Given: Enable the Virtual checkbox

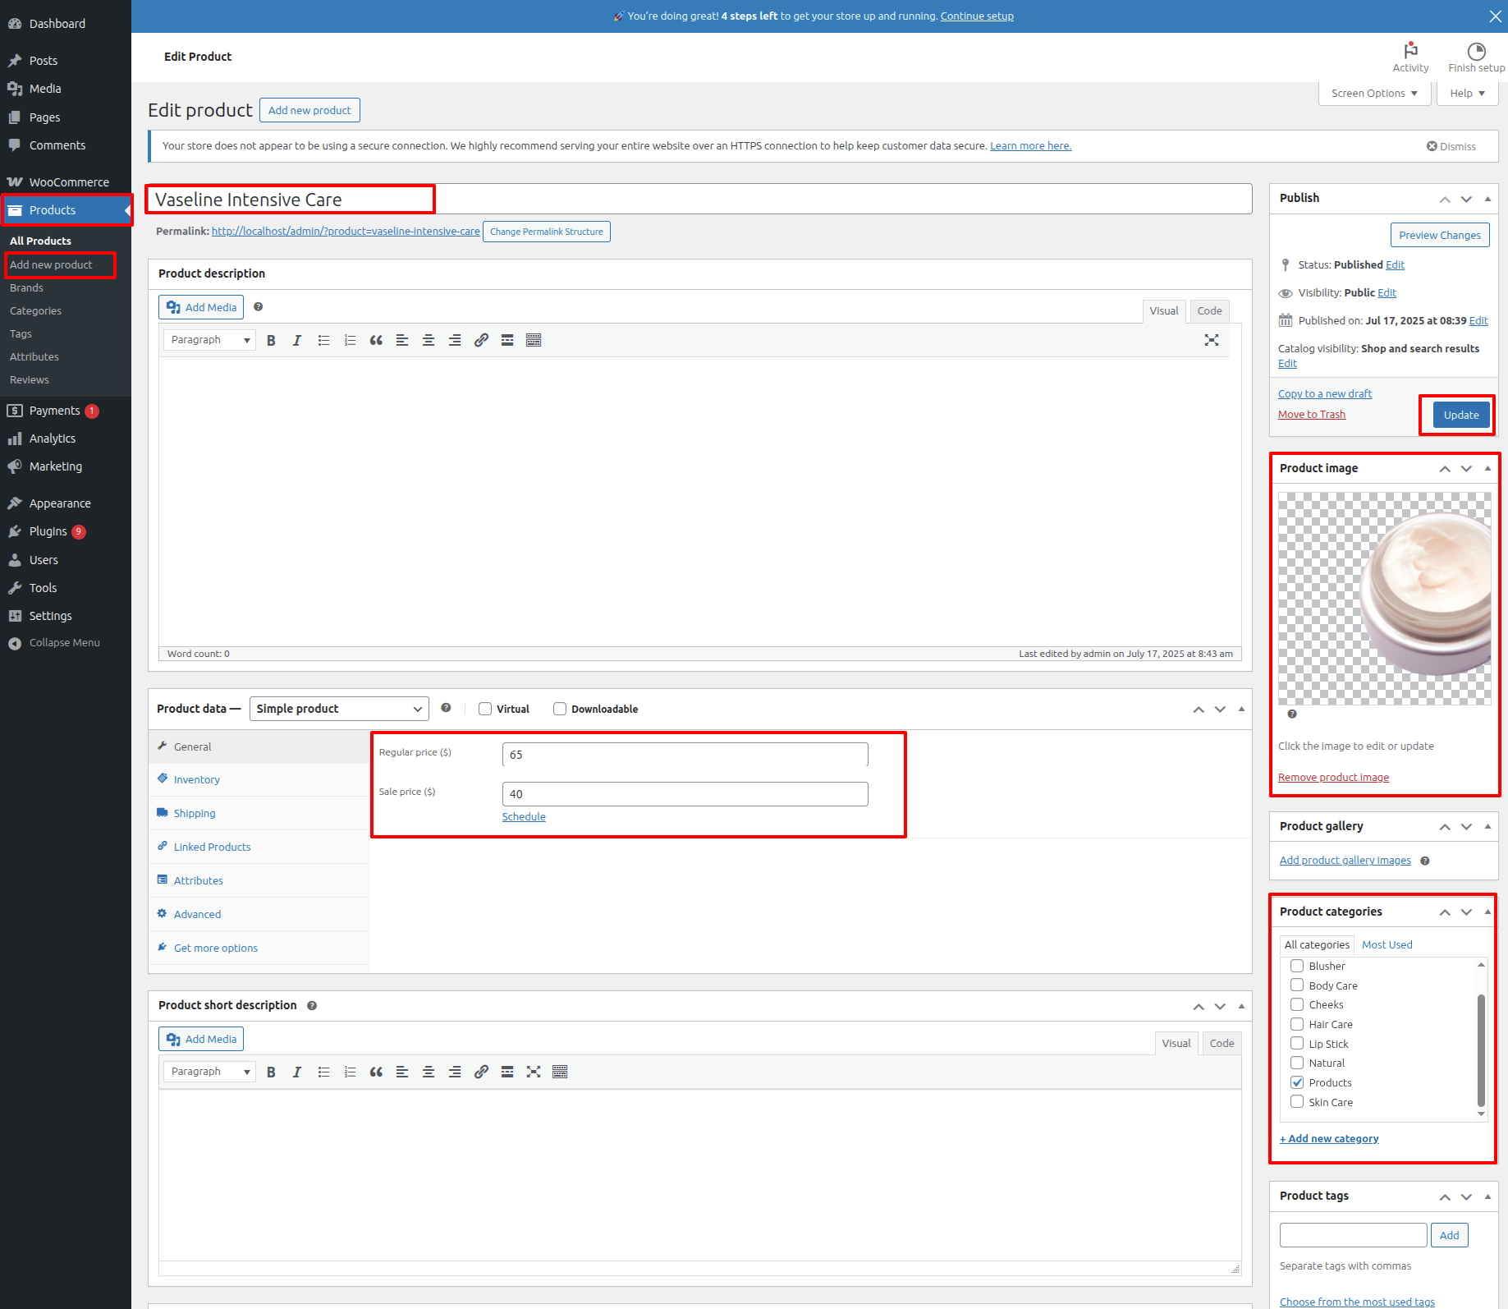Looking at the screenshot, I should (x=485, y=709).
